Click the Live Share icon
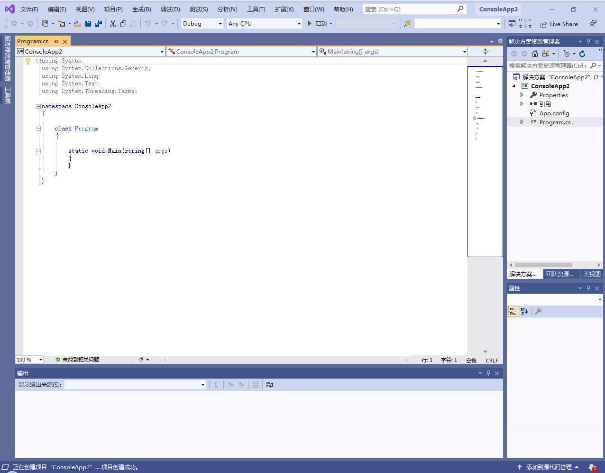Viewport: 605px width, 473px height. (x=544, y=24)
